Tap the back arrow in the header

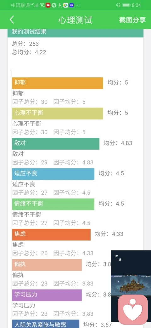pos(12,20)
